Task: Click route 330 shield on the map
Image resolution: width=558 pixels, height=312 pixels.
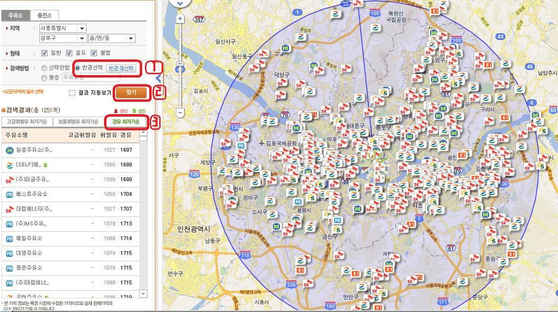Action: click(291, 284)
